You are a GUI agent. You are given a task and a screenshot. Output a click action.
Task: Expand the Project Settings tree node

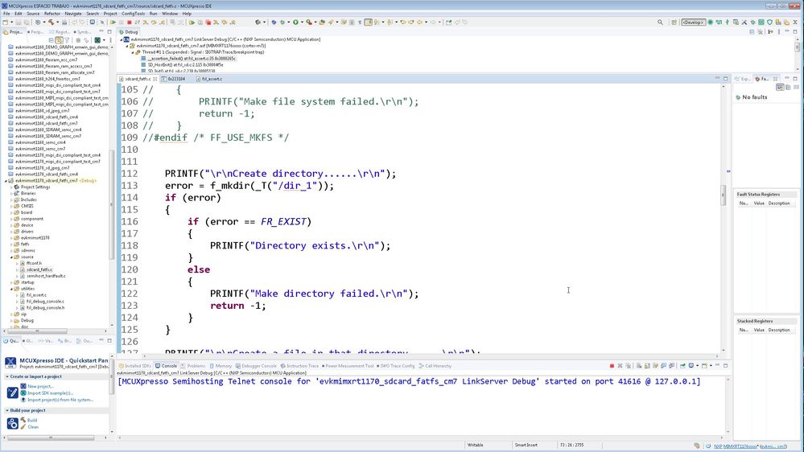click(11, 187)
